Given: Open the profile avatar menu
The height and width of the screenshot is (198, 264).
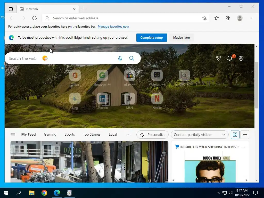Looking at the screenshot, I should (x=240, y=18).
